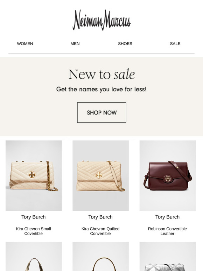Open the burgundy Robinson Convertible bag image
Image resolution: width=203 pixels, height=271 pixels.
[x=168, y=176]
